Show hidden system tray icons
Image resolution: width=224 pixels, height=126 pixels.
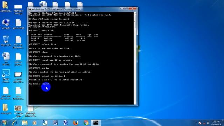pyautogui.click(x=196, y=123)
